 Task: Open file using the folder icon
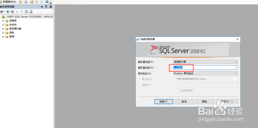[32, 2]
